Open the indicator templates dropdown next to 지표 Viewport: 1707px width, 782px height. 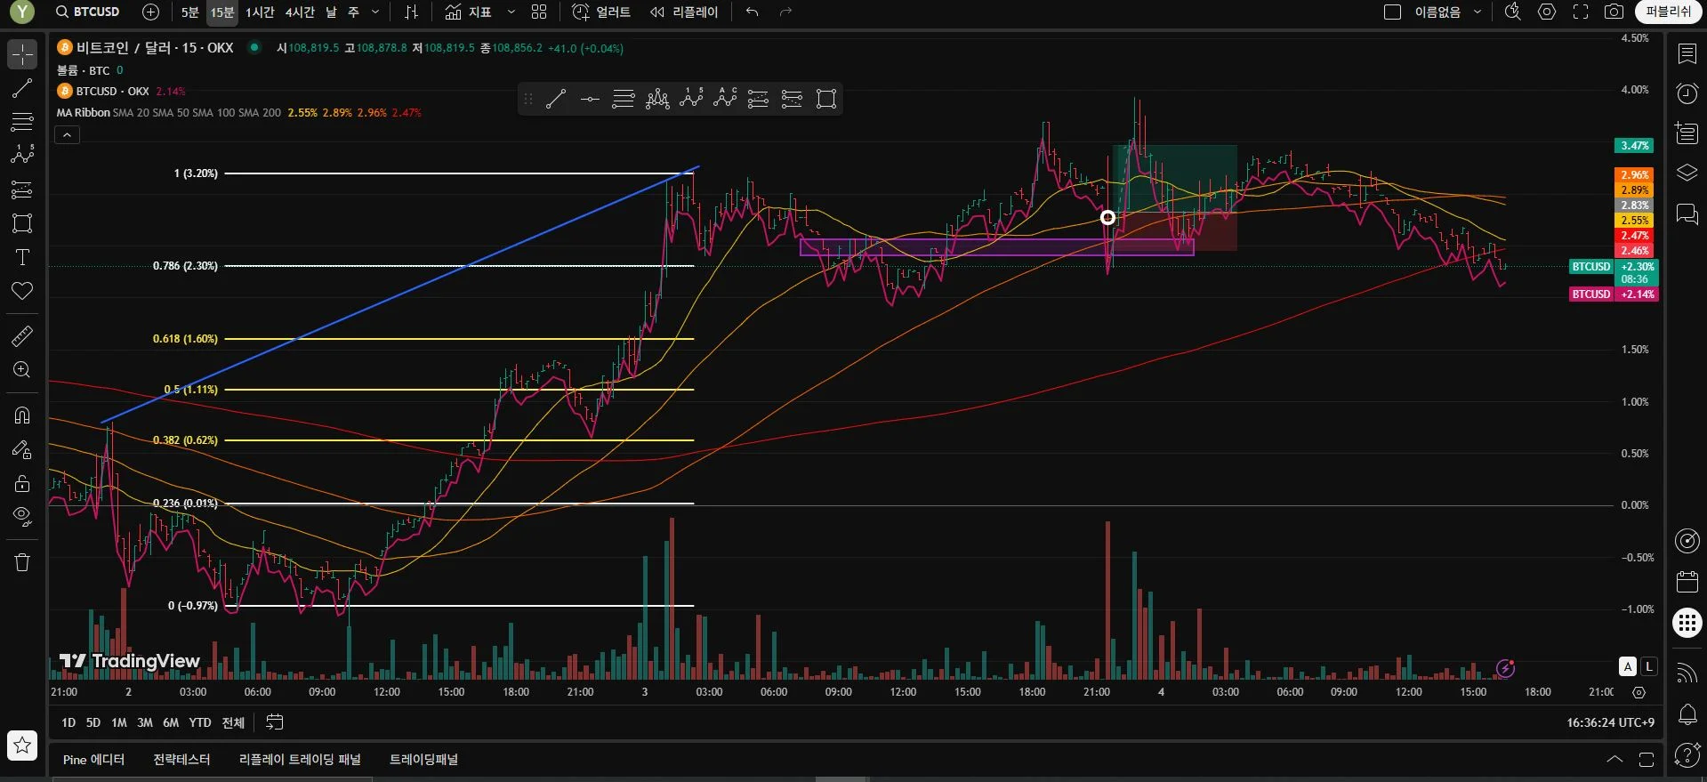pos(511,12)
